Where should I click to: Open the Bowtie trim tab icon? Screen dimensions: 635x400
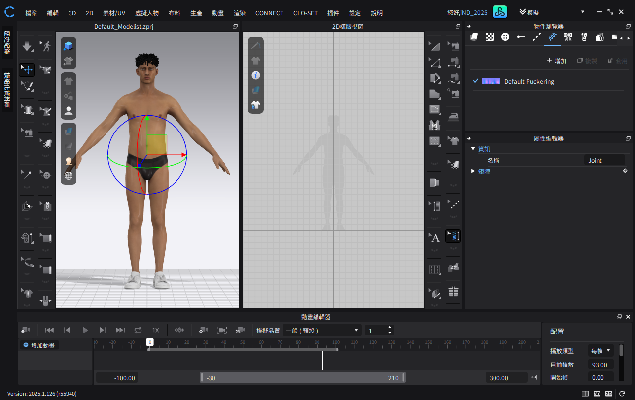coord(568,37)
